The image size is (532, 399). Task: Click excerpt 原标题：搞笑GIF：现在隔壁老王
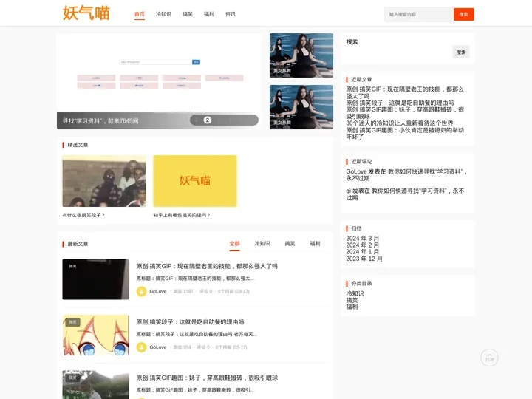click(x=195, y=279)
